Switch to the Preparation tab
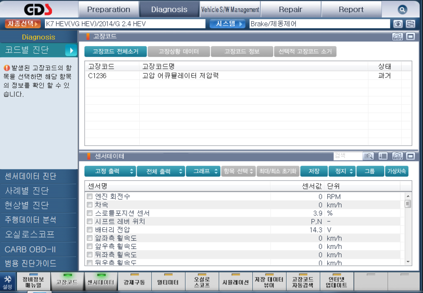The height and width of the screenshot is (293, 423). point(108,9)
